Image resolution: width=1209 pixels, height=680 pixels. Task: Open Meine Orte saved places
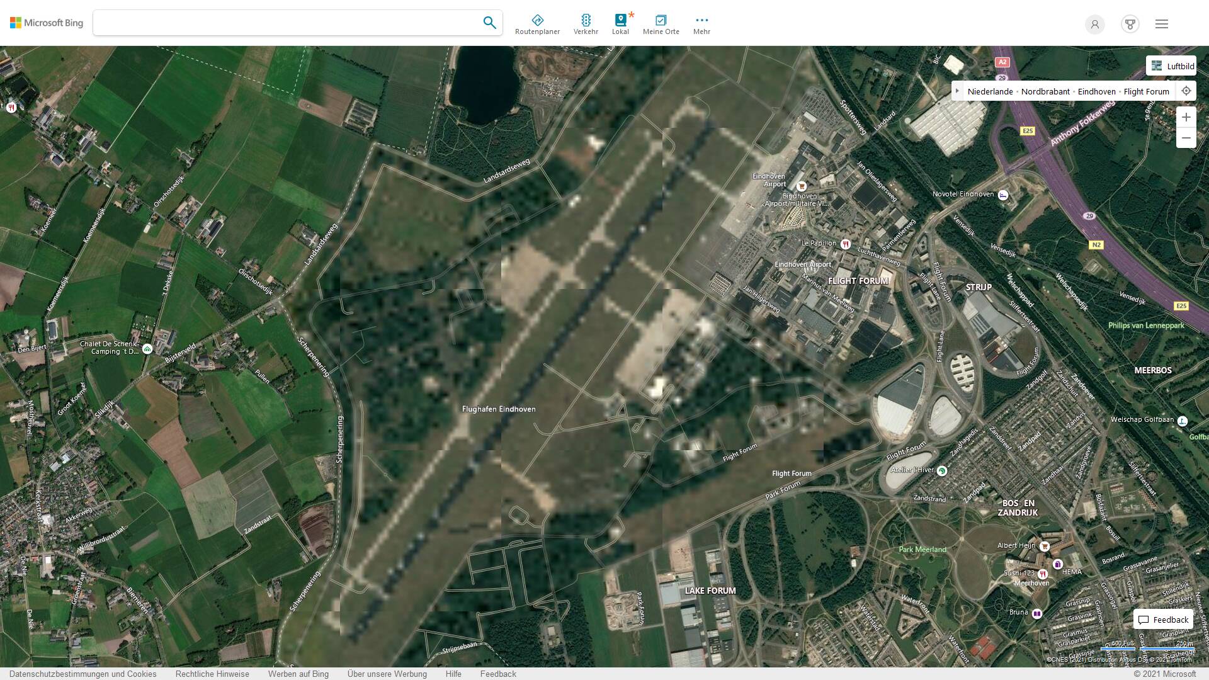pyautogui.click(x=661, y=25)
